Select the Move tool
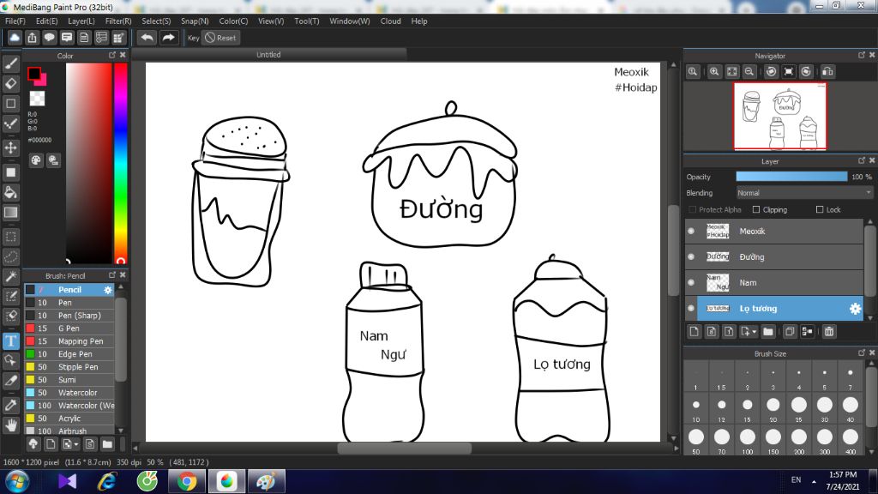The height and width of the screenshot is (494, 878). [10, 148]
